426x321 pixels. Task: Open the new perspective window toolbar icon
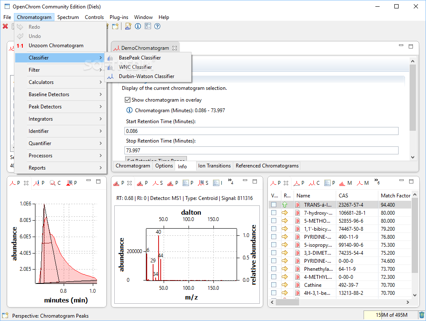116,27
